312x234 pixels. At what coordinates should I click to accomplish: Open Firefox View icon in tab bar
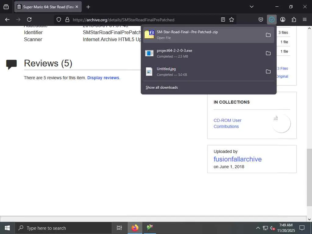click(6, 7)
